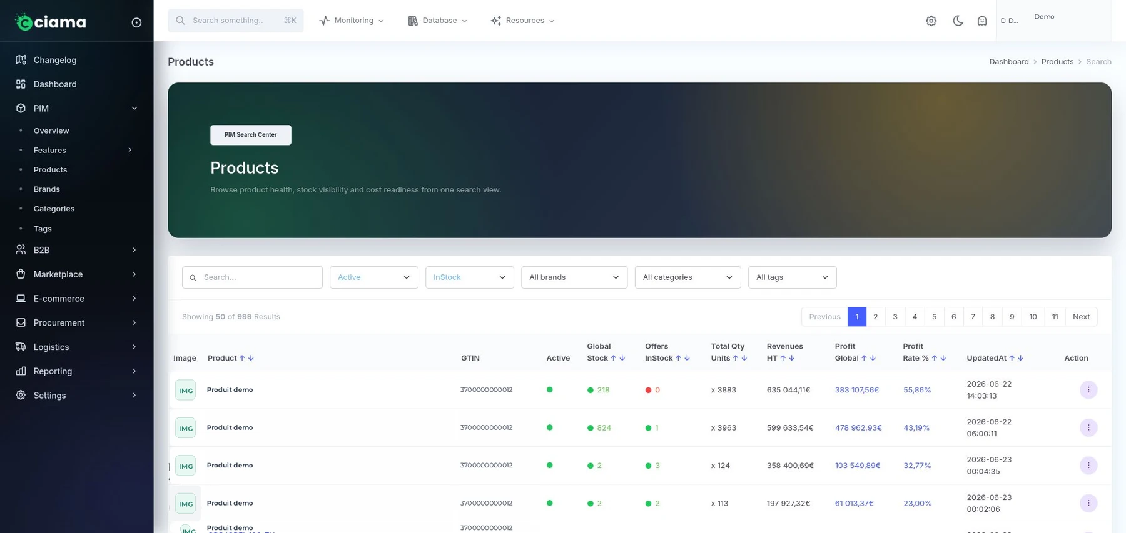Expand the Procurement sidebar section

click(x=76, y=322)
